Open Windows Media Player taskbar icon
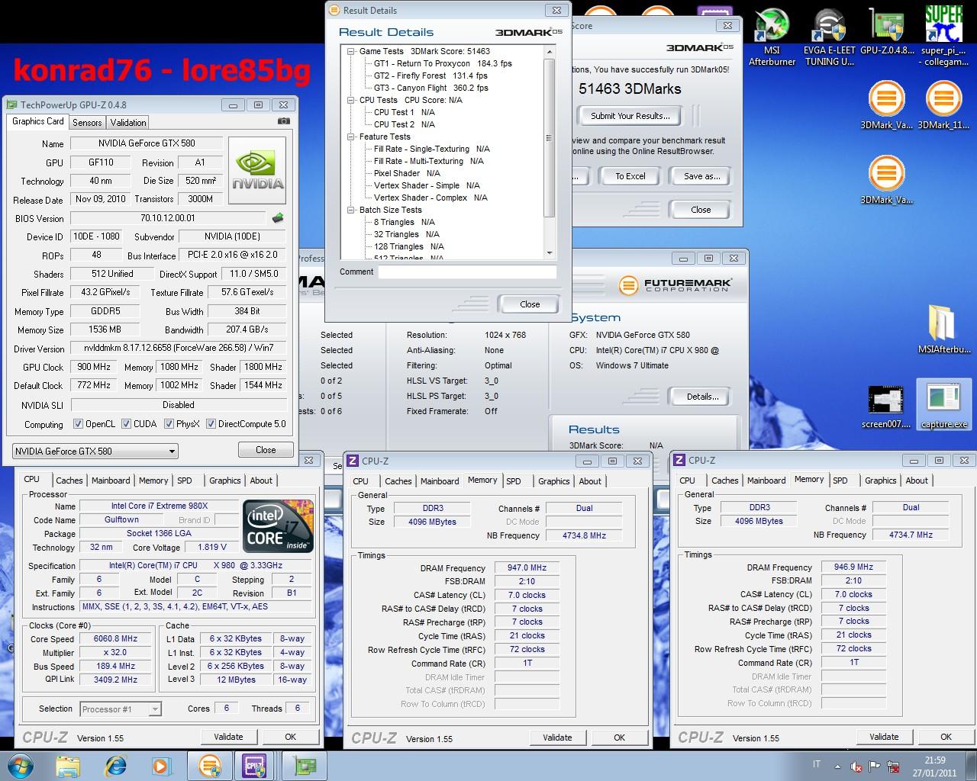Screen dimensions: 977x781 click(161, 766)
